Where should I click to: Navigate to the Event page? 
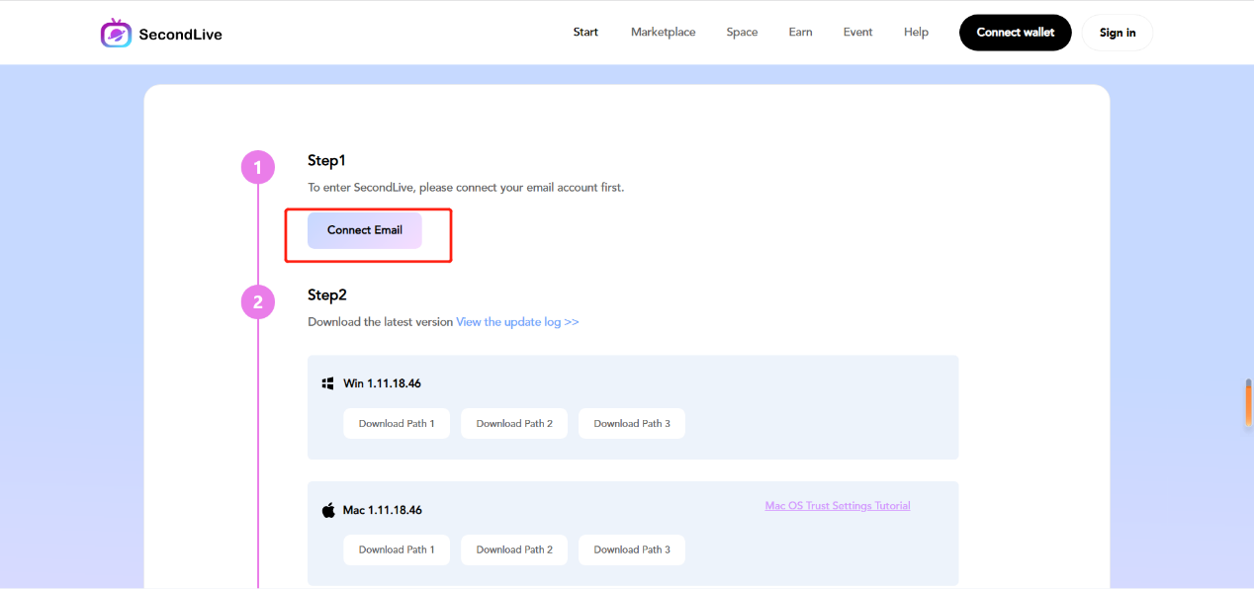857,33
